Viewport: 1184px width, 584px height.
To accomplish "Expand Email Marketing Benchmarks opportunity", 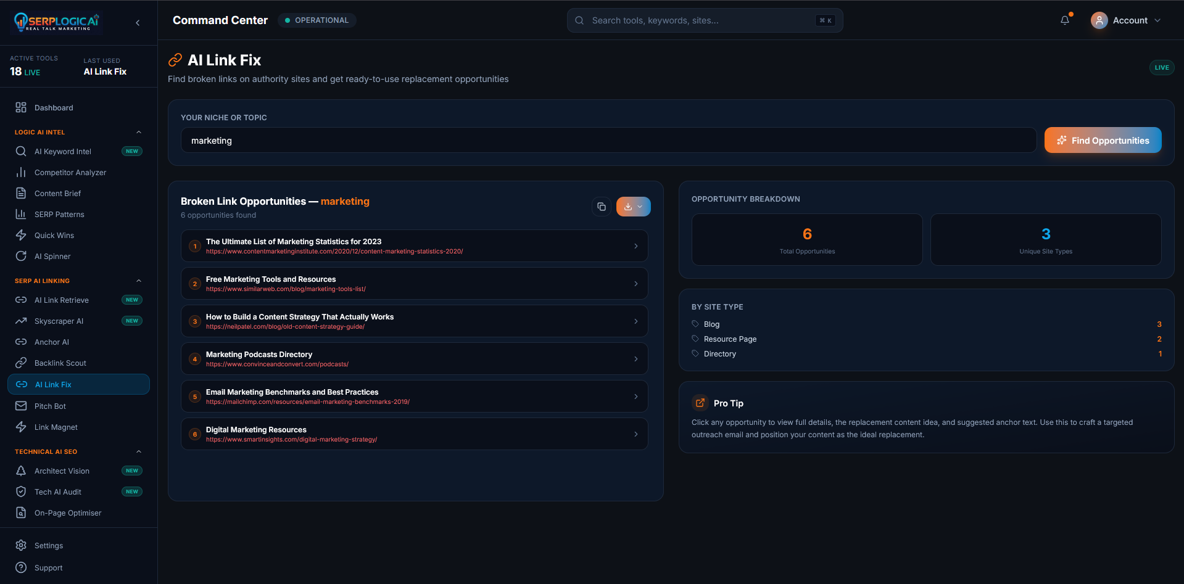I will pos(415,397).
